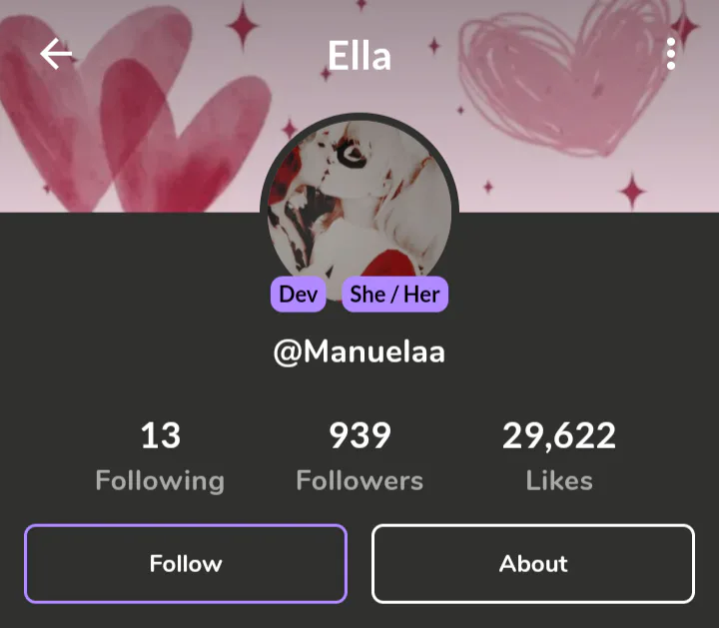Viewport: 719px width, 628px height.
Task: Click the Likes label
Action: (559, 480)
